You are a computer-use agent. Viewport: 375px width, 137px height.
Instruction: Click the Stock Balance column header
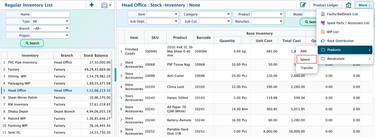tap(96, 55)
